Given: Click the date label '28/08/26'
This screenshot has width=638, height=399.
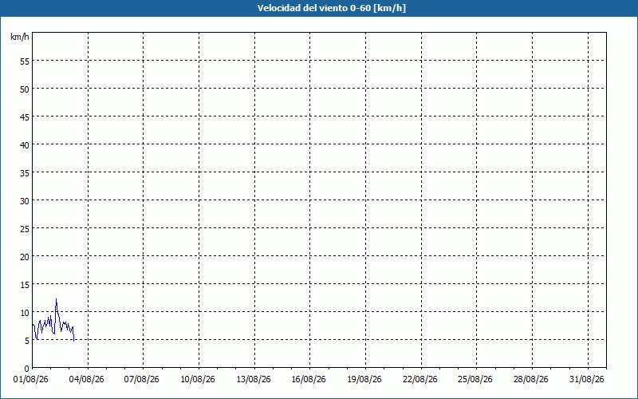Looking at the screenshot, I should [x=531, y=380].
